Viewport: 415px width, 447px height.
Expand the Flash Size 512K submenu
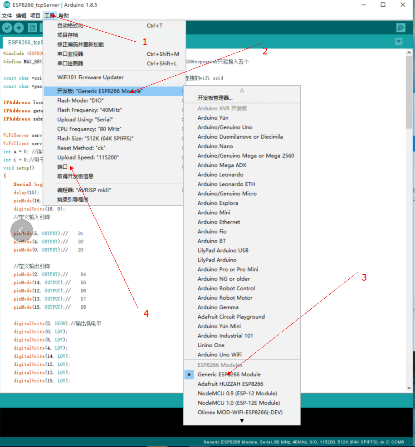pyautogui.click(x=114, y=138)
